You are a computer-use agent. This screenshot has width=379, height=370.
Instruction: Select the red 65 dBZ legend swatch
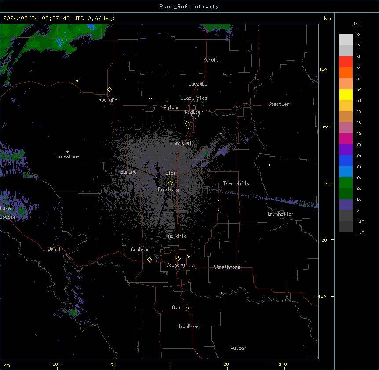click(346, 62)
